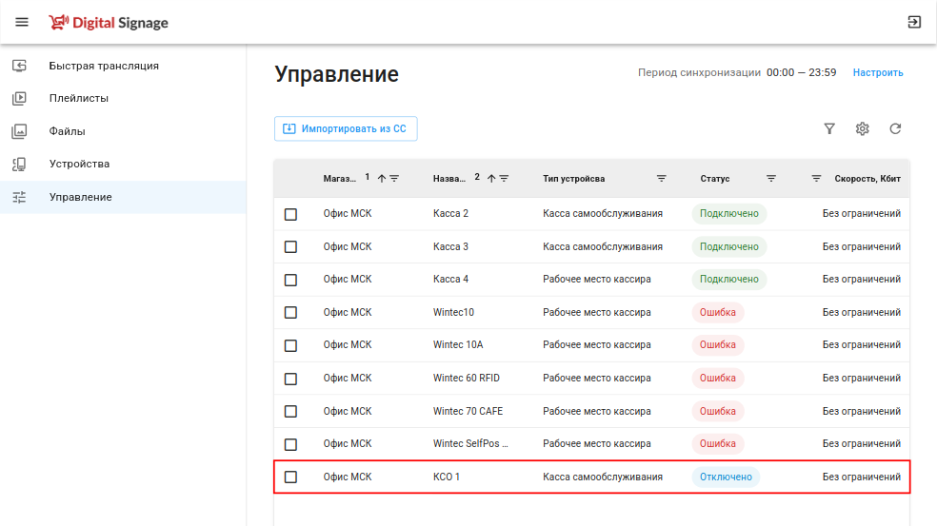Tick the Wintec10 row checkbox
Image resolution: width=937 pixels, height=526 pixels.
pos(290,313)
